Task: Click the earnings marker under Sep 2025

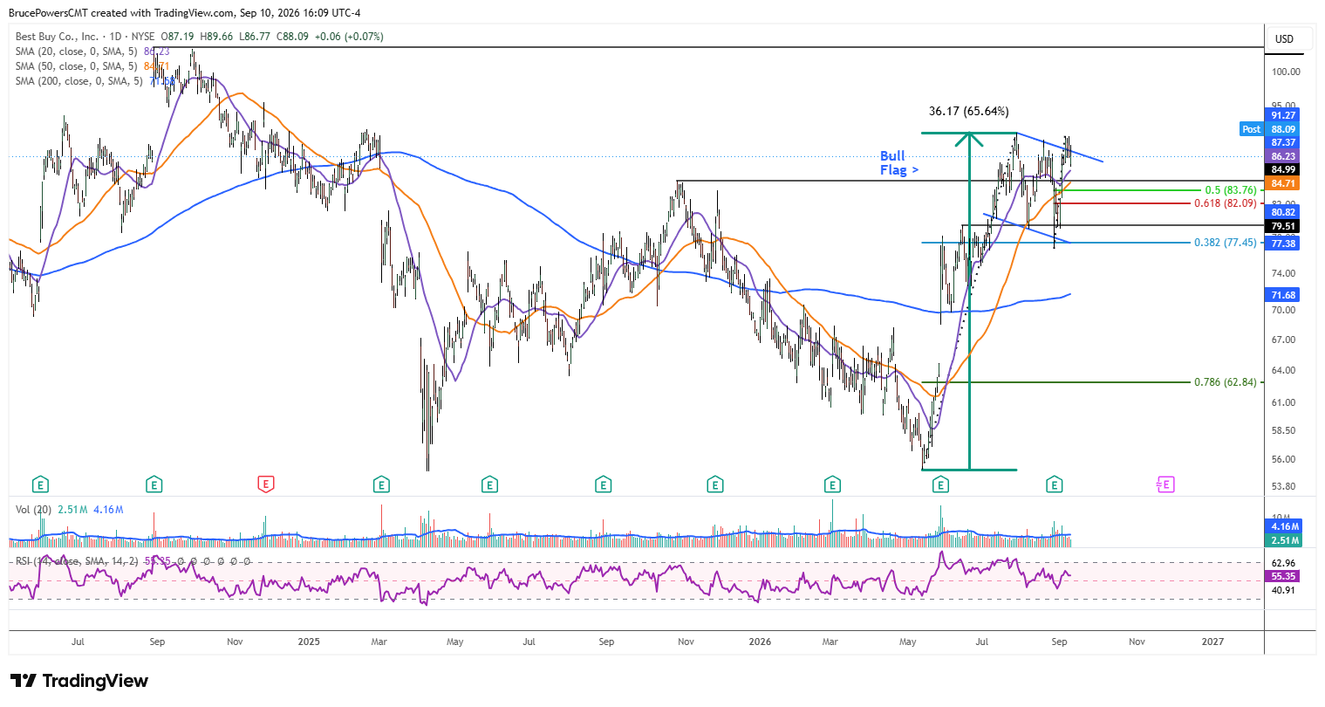Action: click(x=603, y=484)
